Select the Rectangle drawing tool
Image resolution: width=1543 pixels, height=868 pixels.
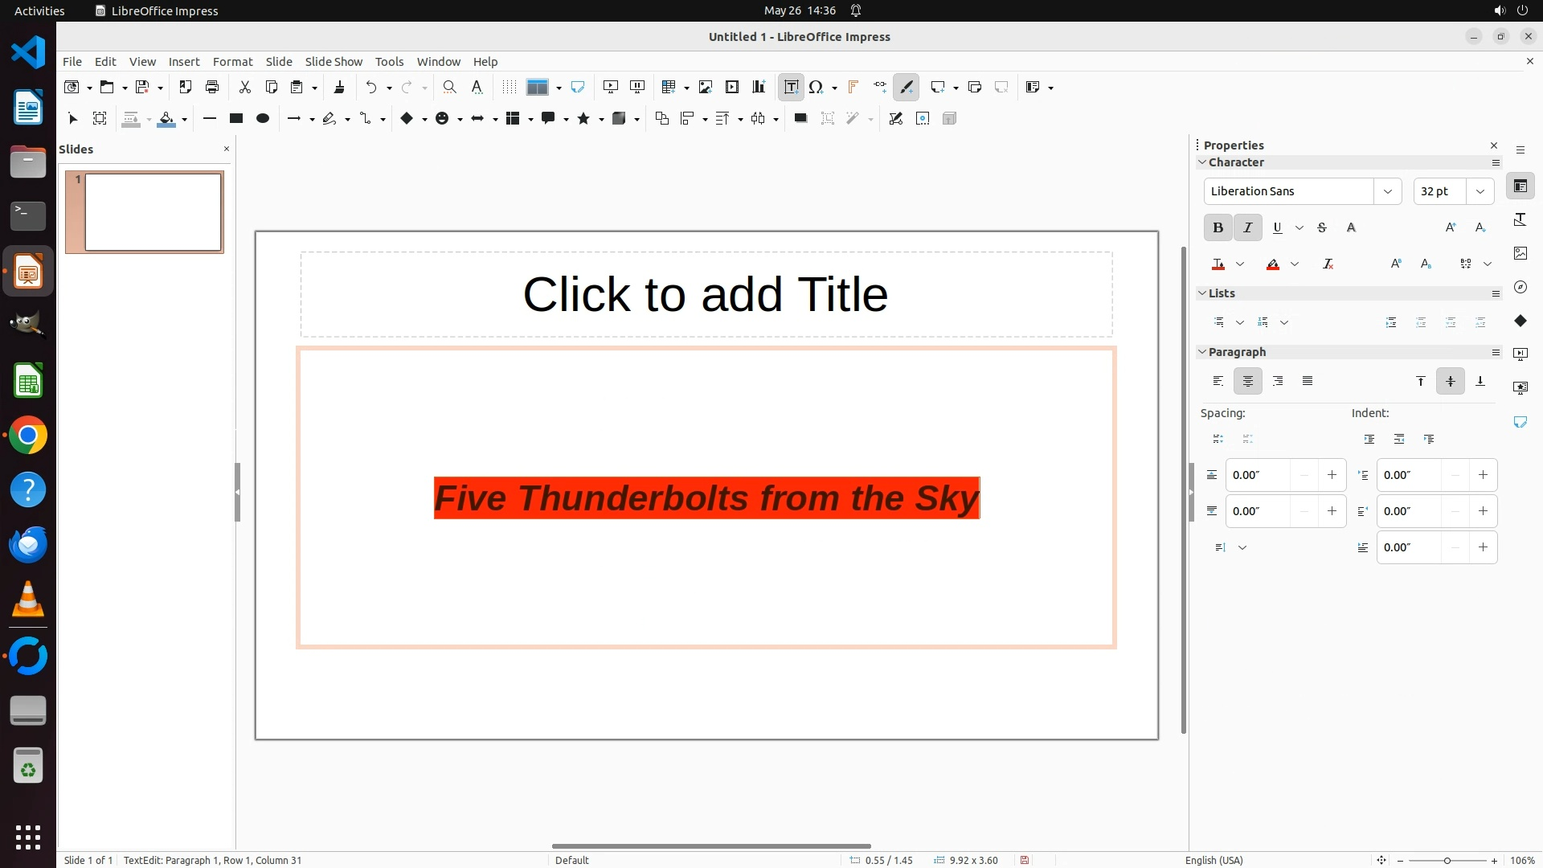click(235, 118)
